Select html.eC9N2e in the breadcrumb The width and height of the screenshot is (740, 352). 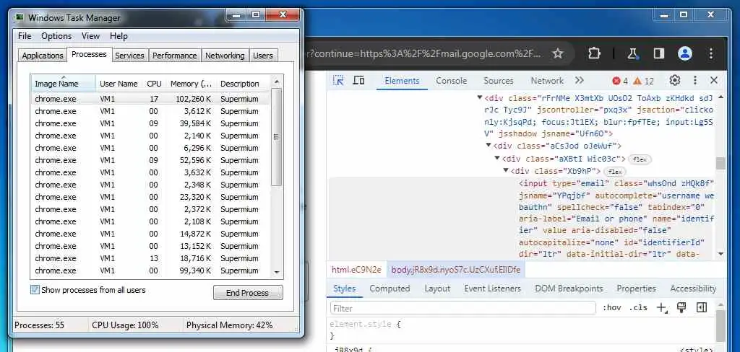click(356, 270)
